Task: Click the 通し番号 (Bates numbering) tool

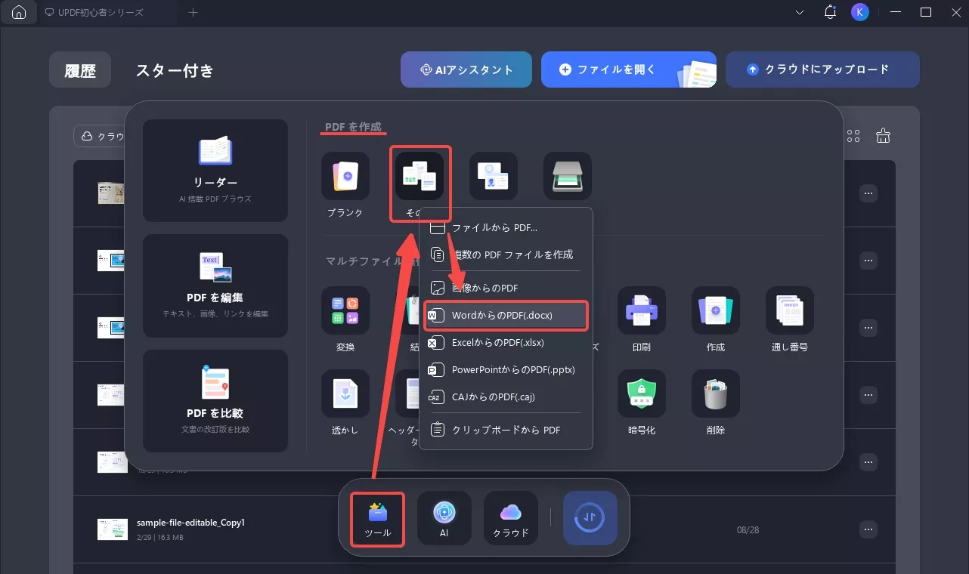Action: 789,311
